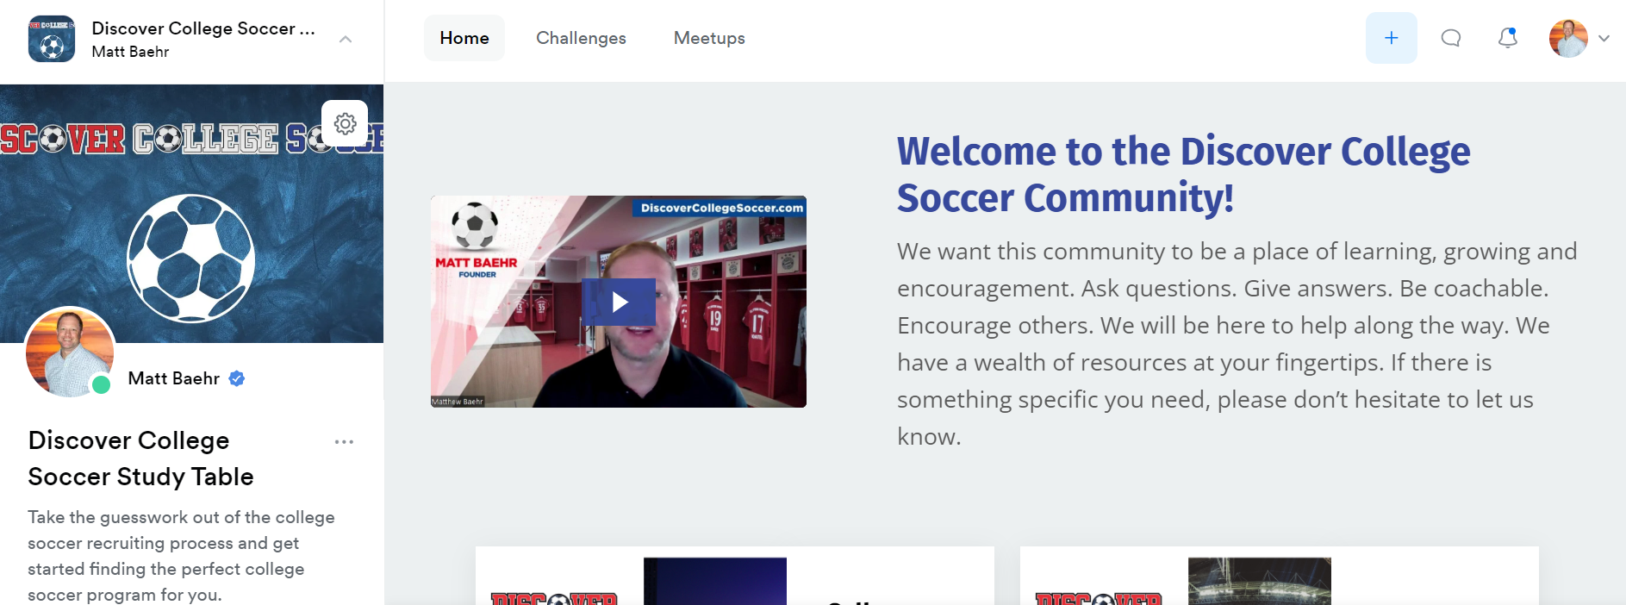Viewport: 1626px width, 605px height.
Task: Play the Matt Baehr welcome video
Action: point(619,302)
